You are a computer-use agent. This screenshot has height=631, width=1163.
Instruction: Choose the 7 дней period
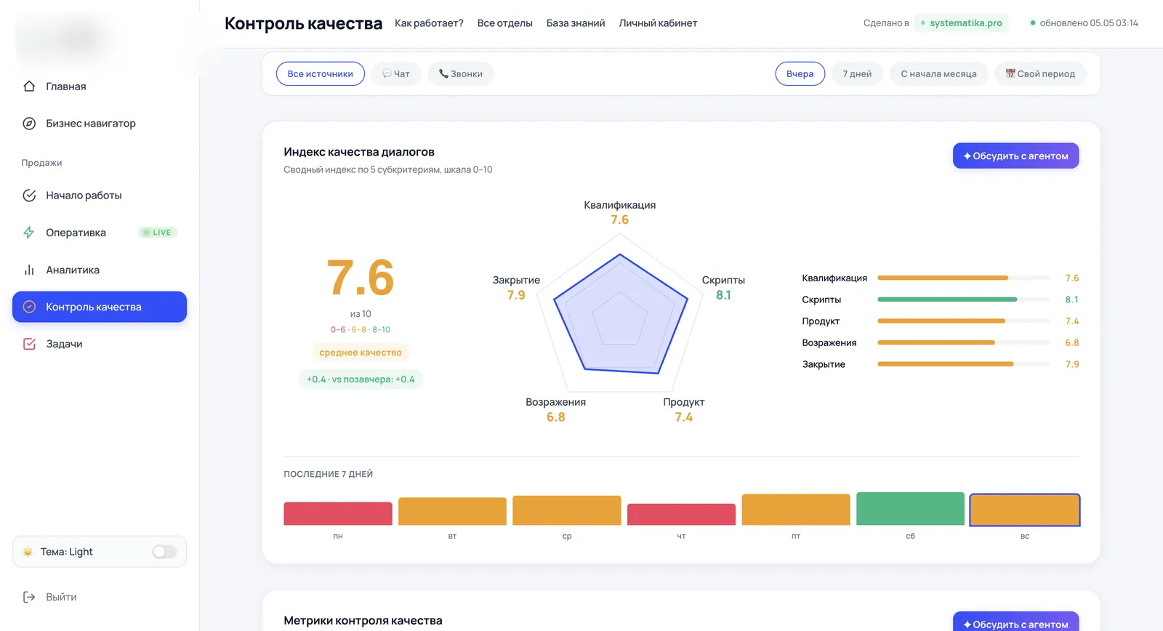pyautogui.click(x=857, y=73)
